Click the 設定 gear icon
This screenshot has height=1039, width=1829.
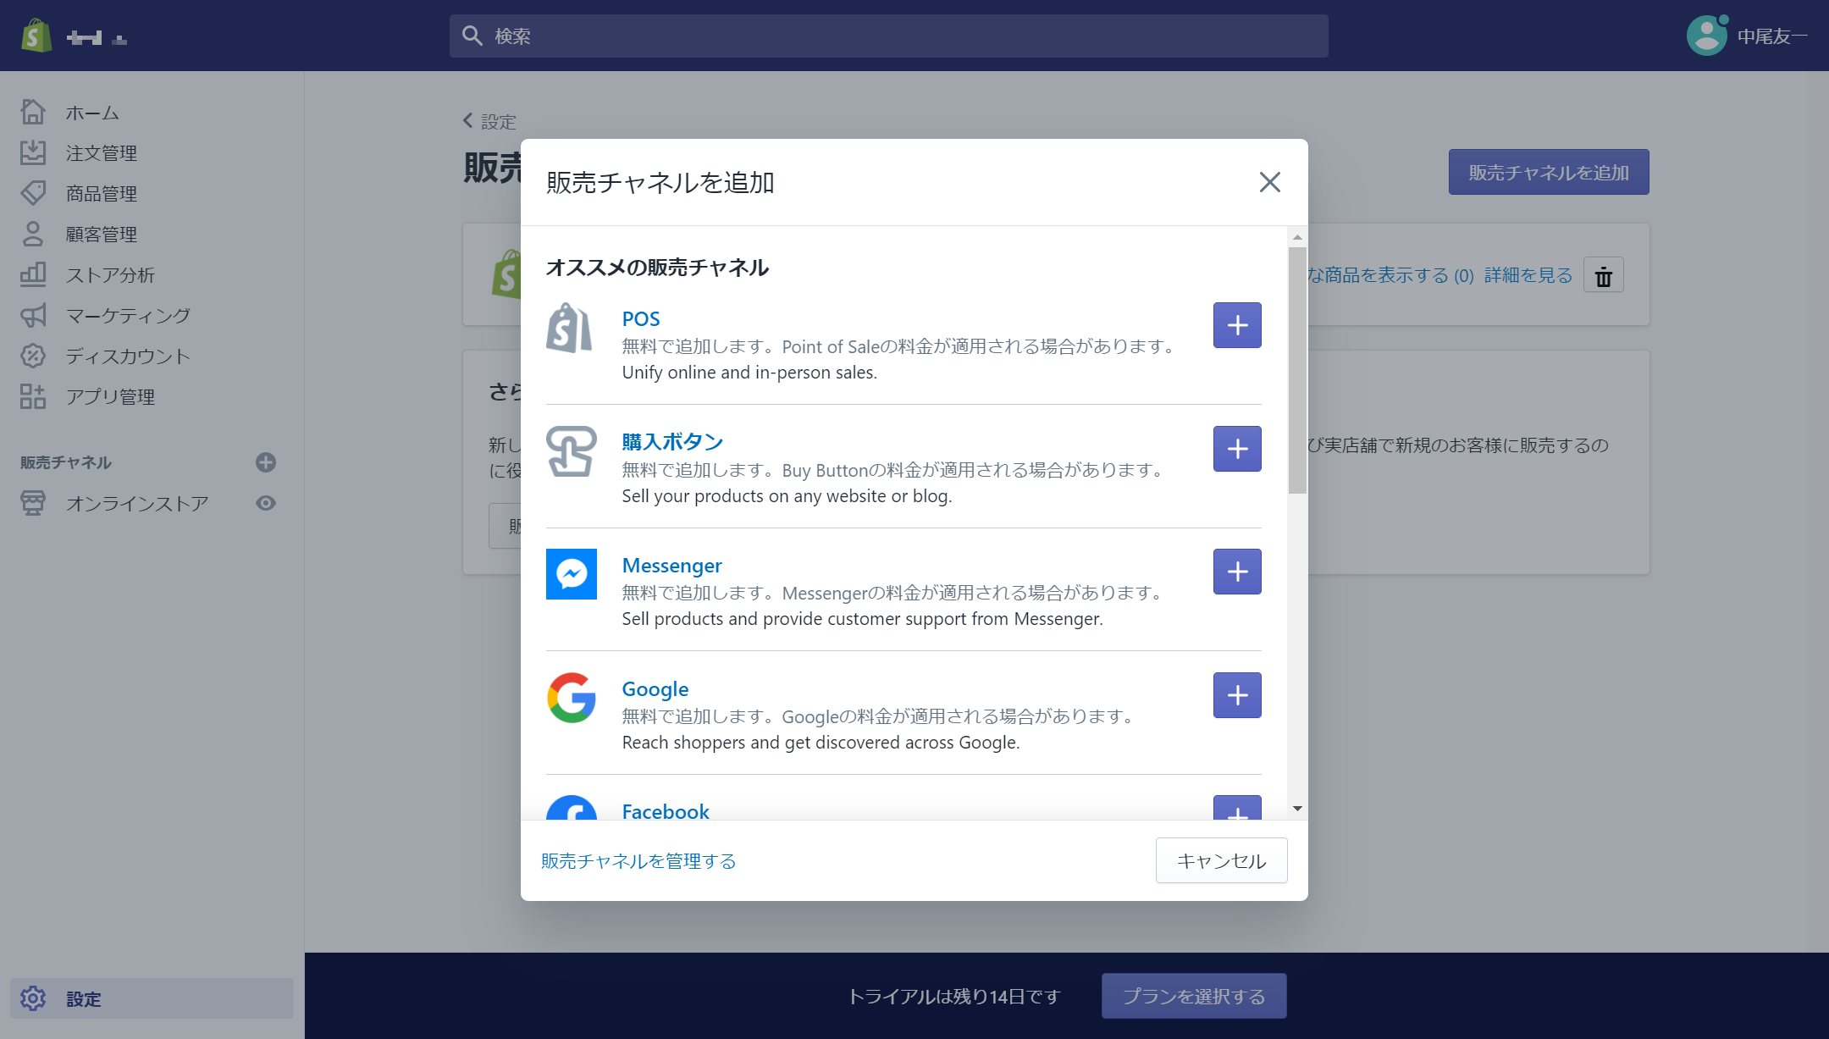[x=33, y=998]
